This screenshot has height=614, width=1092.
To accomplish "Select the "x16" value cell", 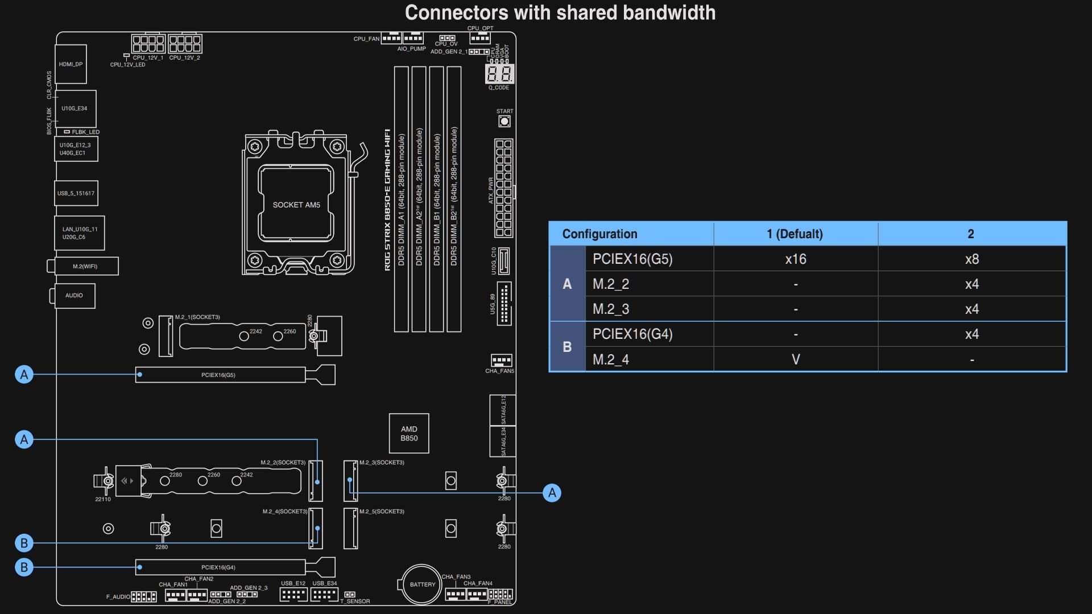I will click(x=796, y=259).
